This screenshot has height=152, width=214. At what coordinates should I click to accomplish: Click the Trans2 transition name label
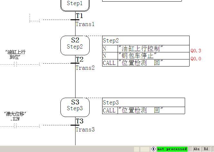tap(85, 68)
